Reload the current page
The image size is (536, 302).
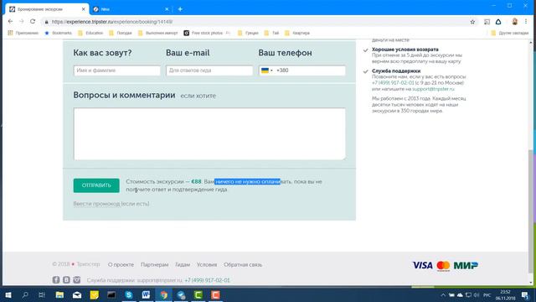click(x=33, y=22)
